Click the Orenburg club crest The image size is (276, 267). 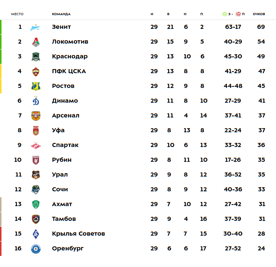[35, 249]
